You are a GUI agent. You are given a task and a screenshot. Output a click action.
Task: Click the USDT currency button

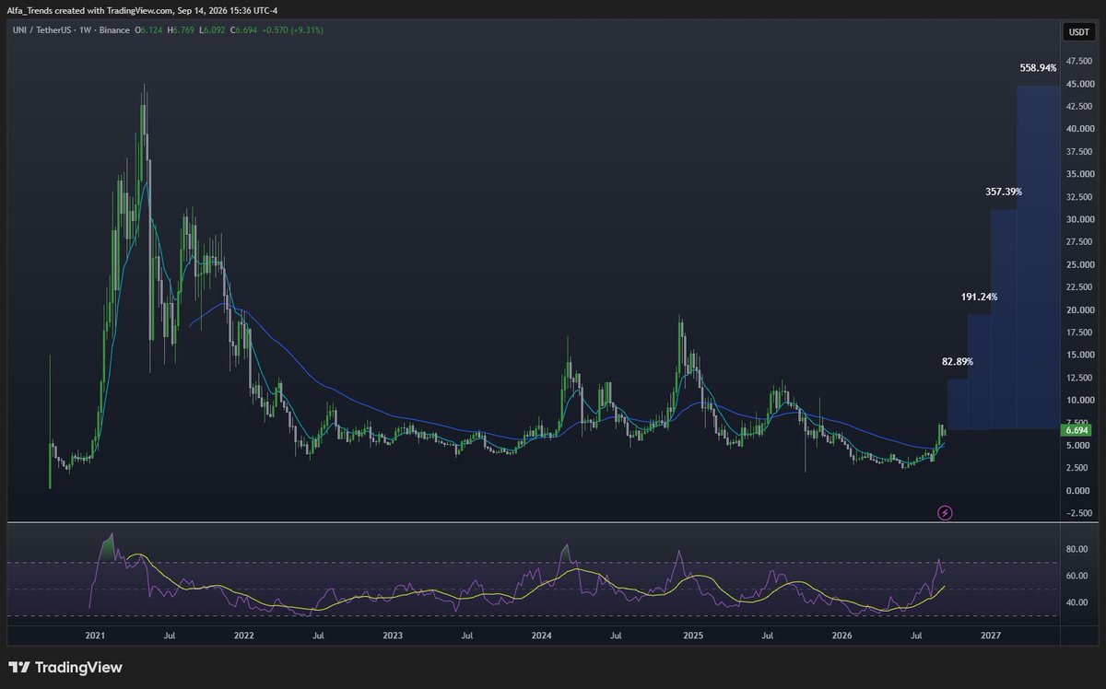[1077, 33]
